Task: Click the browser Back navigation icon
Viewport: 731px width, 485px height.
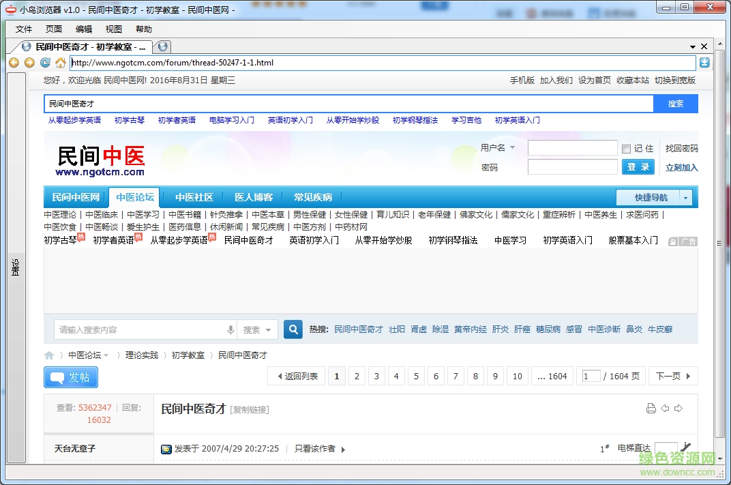Action: point(14,62)
